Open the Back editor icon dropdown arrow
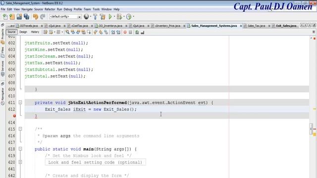 (54, 32)
